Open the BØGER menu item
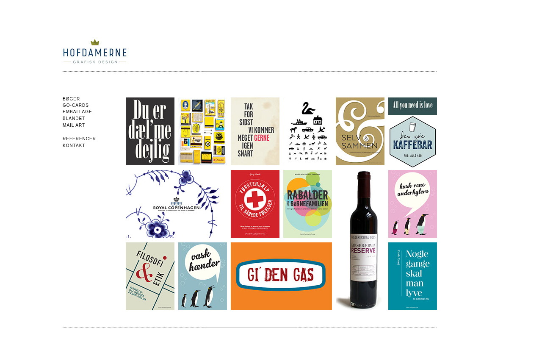 point(71,99)
